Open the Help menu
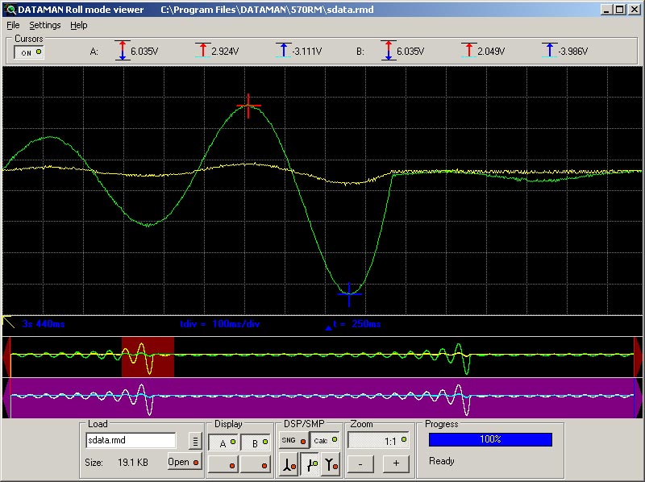 (78, 25)
